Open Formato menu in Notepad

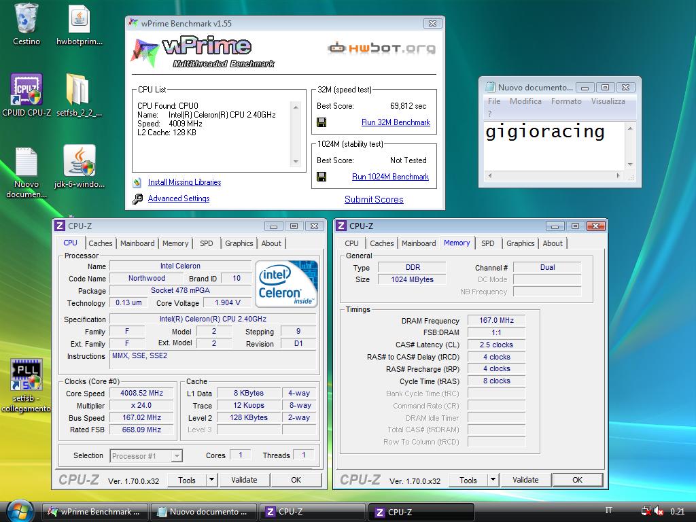pyautogui.click(x=566, y=101)
